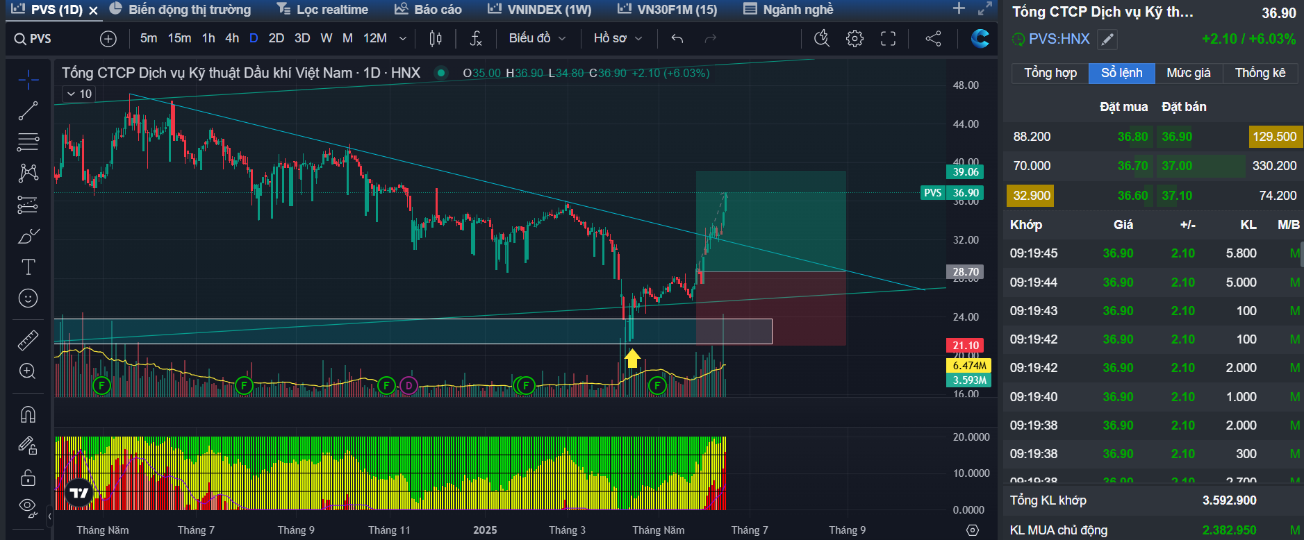Switch to the 12M timeframe

(x=375, y=39)
